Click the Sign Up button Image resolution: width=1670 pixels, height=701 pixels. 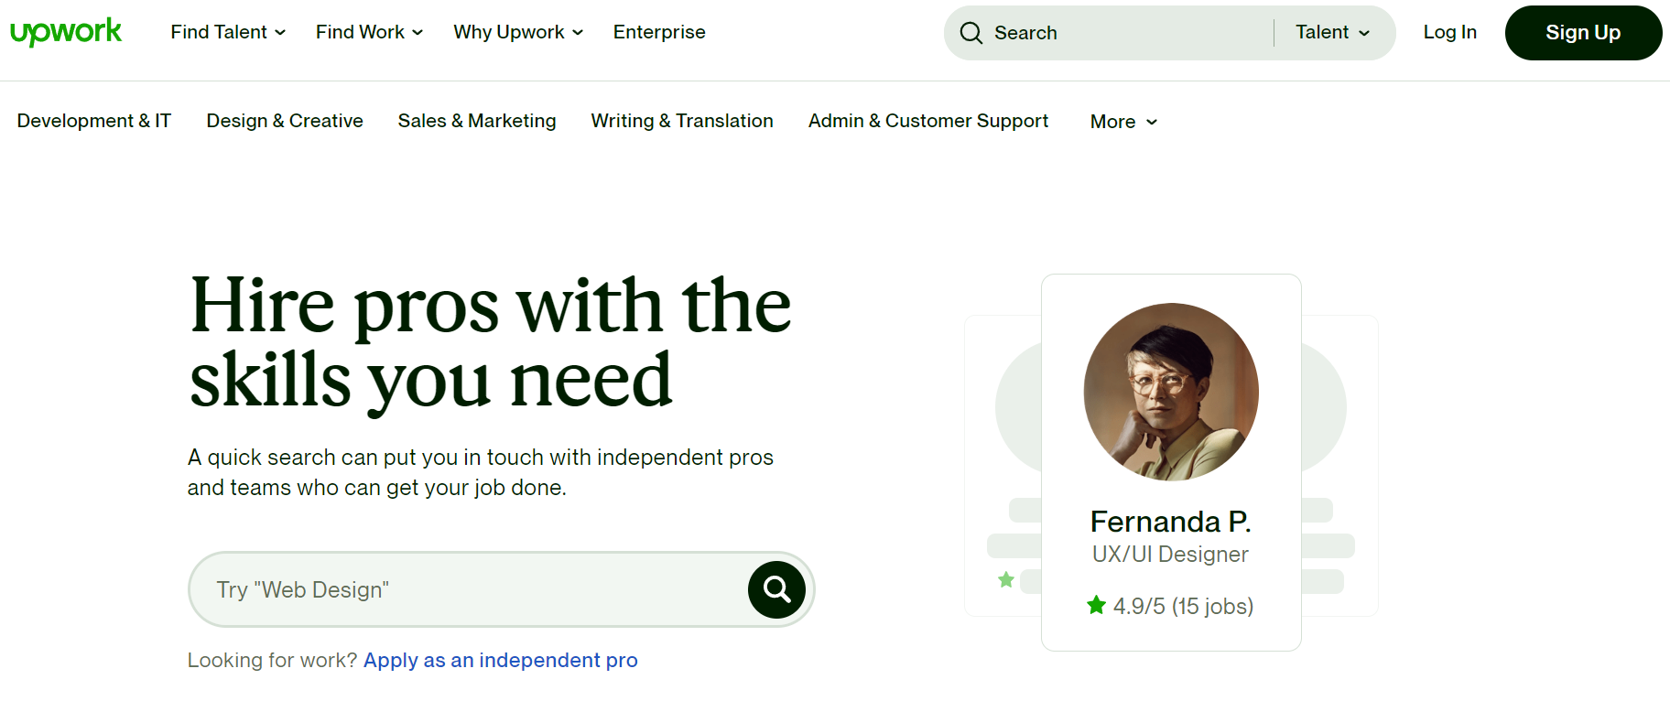click(x=1583, y=32)
